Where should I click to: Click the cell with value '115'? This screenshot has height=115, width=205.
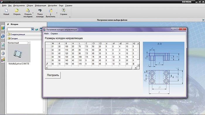tap(82, 64)
